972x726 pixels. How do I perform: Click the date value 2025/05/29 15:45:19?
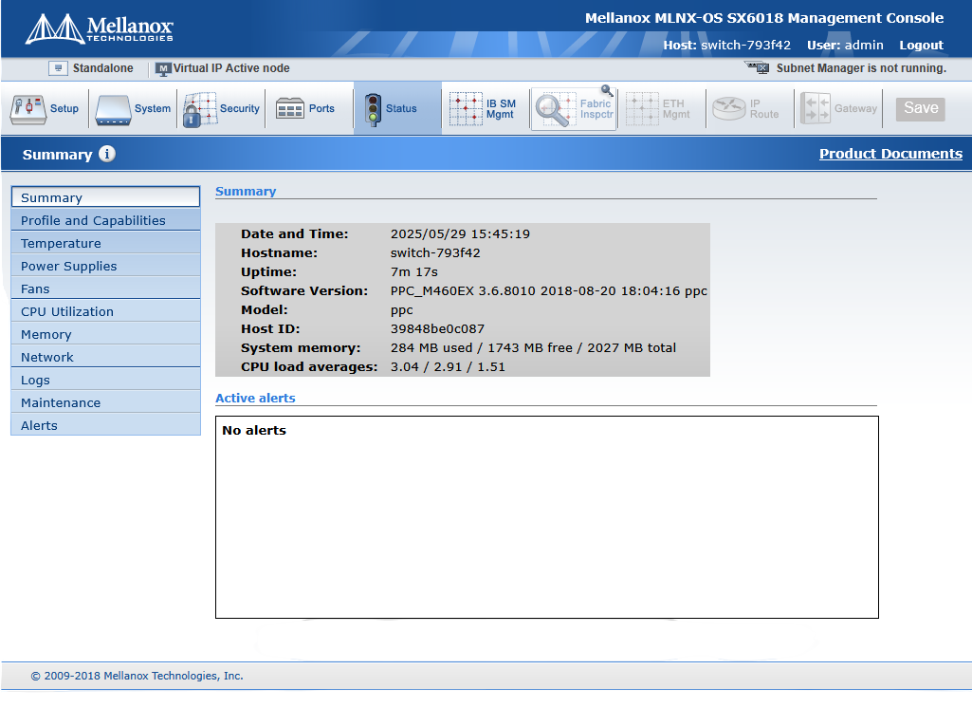click(460, 233)
